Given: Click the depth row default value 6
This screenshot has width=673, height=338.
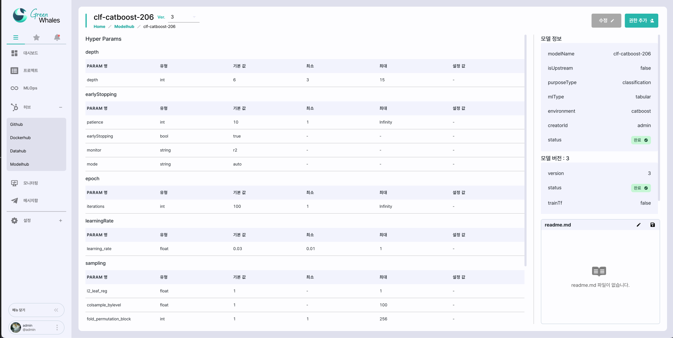Looking at the screenshot, I should (234, 80).
